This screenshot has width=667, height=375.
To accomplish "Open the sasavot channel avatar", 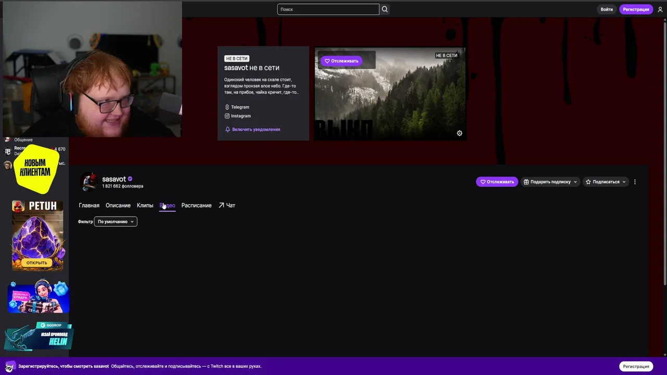I will pos(89,182).
